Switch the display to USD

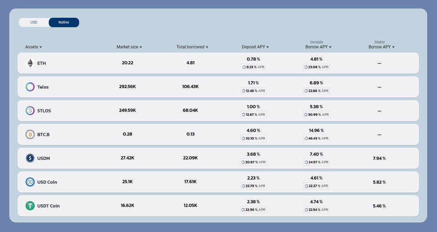pyautogui.click(x=34, y=22)
